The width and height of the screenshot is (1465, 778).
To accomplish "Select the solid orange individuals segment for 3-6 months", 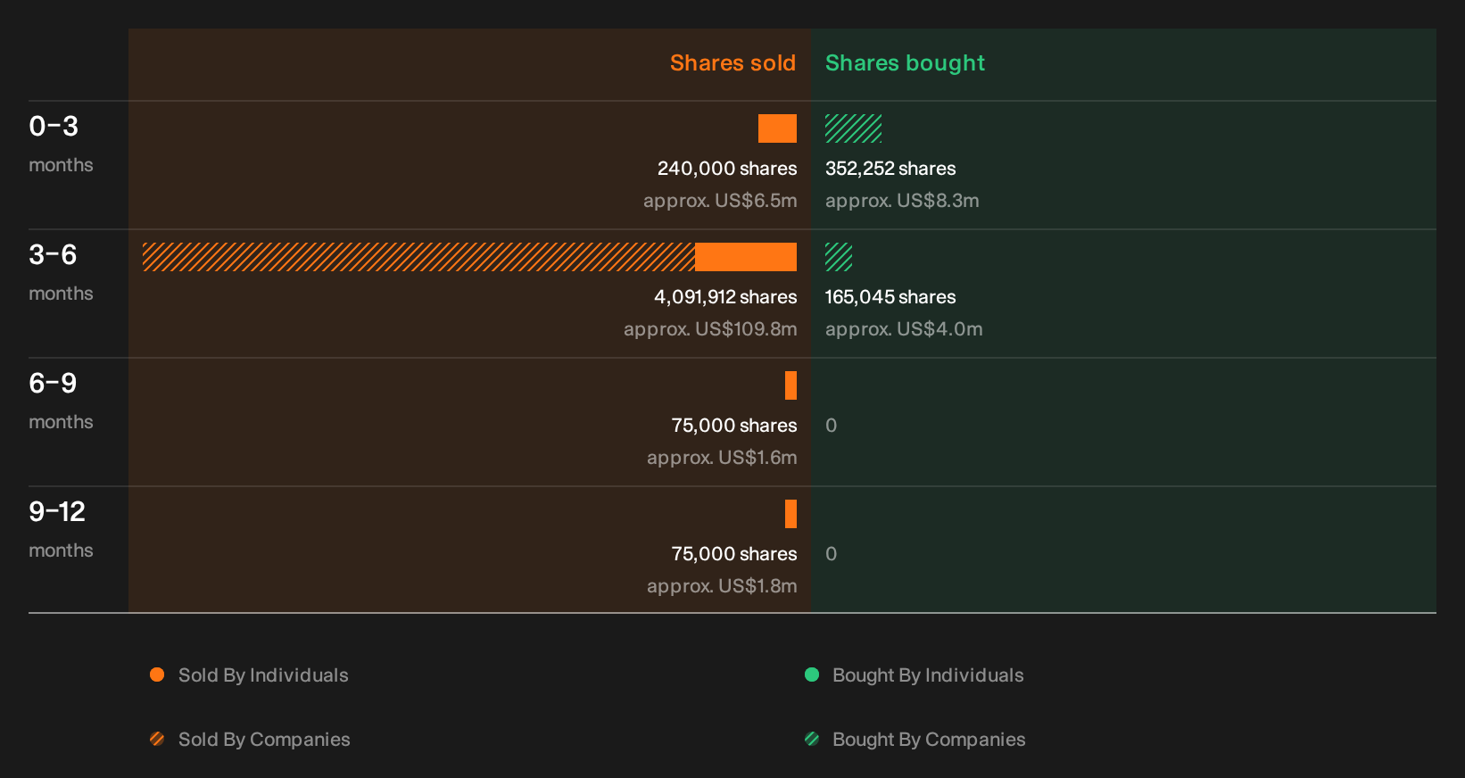I will pyautogui.click(x=746, y=257).
